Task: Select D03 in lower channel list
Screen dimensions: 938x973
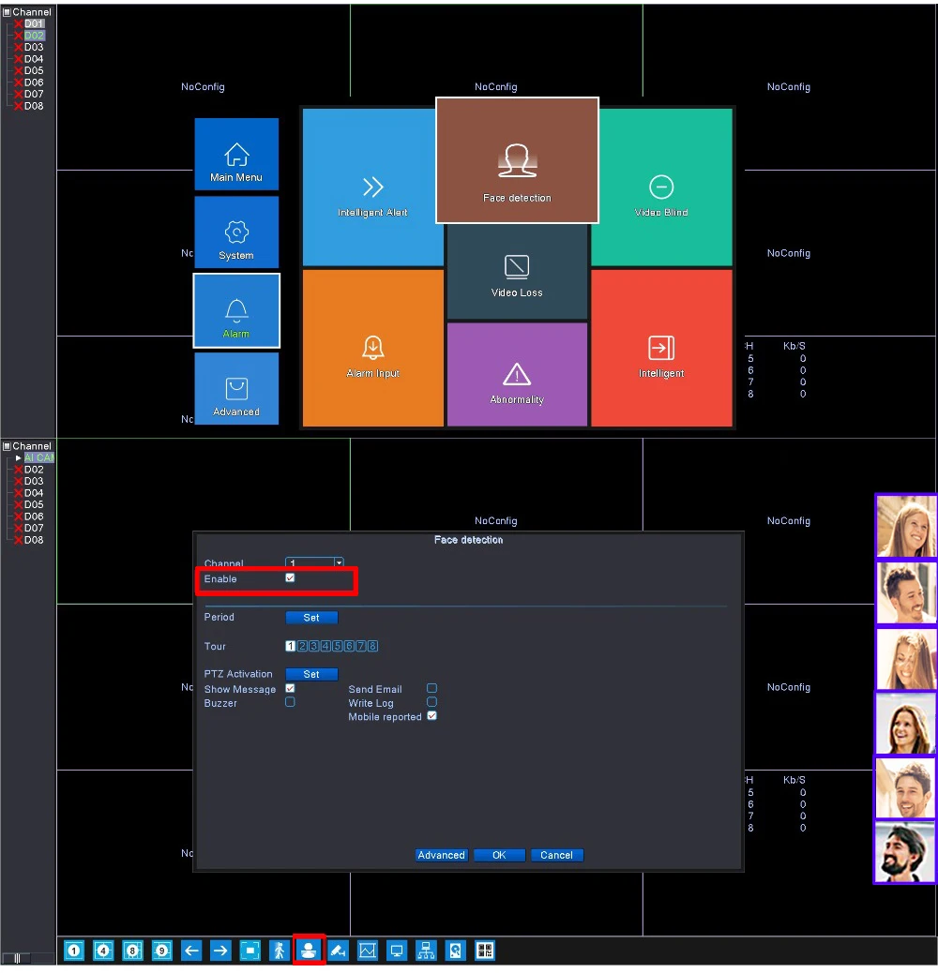Action: pos(34,481)
